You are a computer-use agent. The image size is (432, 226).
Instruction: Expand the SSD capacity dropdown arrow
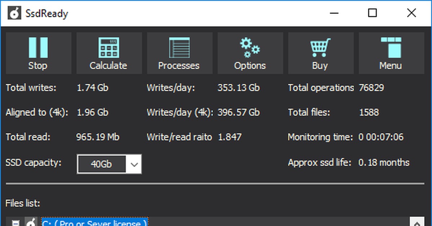[x=134, y=164]
